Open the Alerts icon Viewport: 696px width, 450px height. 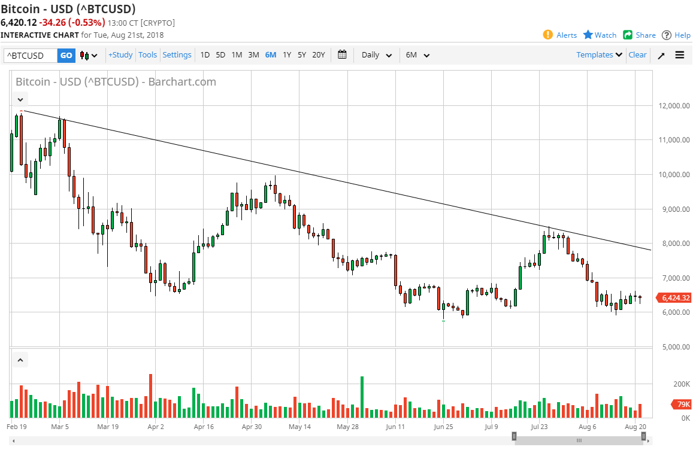548,35
